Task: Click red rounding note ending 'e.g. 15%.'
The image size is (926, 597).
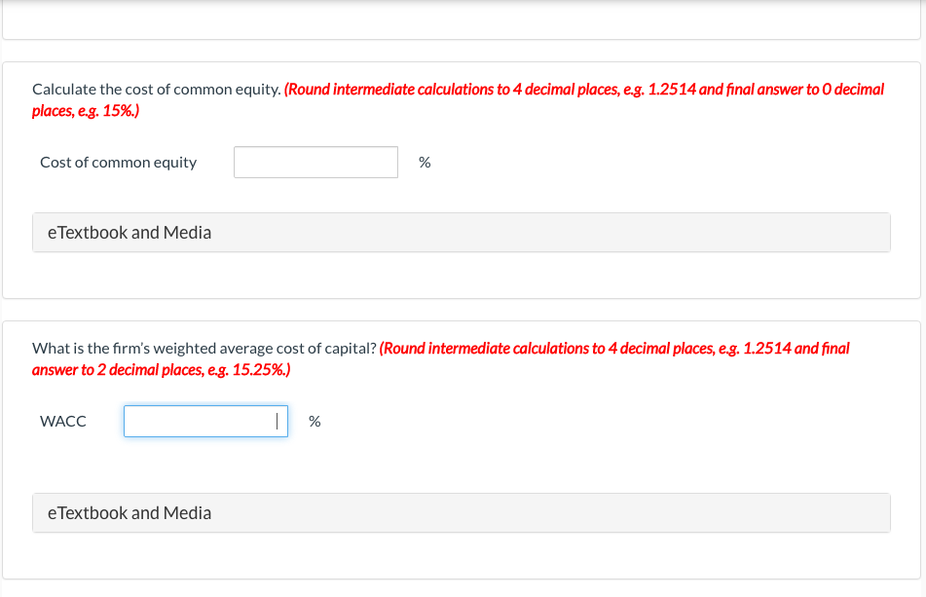Action: point(459,99)
